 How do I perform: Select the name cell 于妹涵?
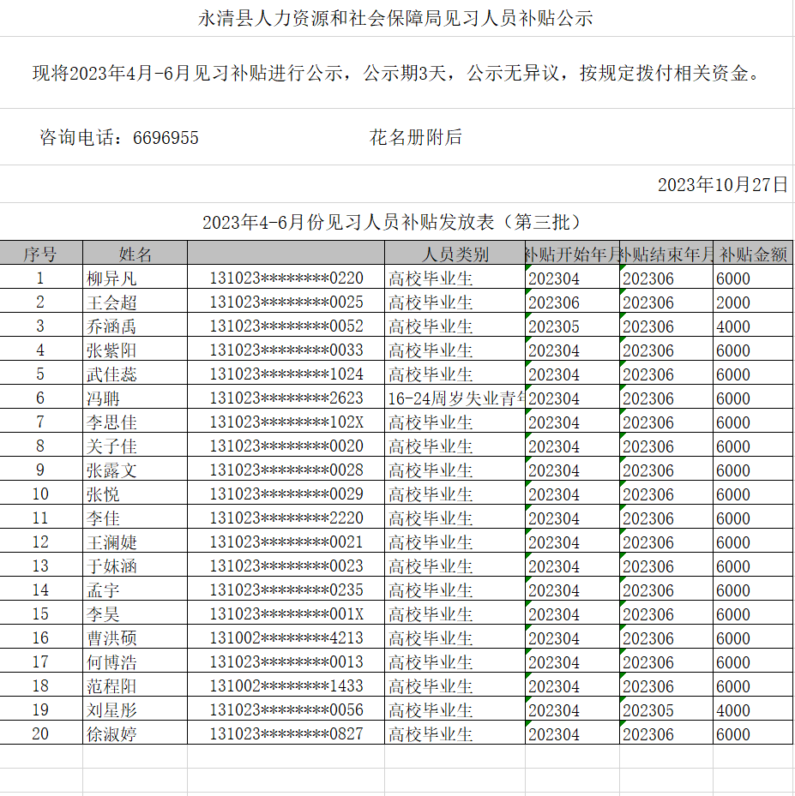(x=136, y=566)
